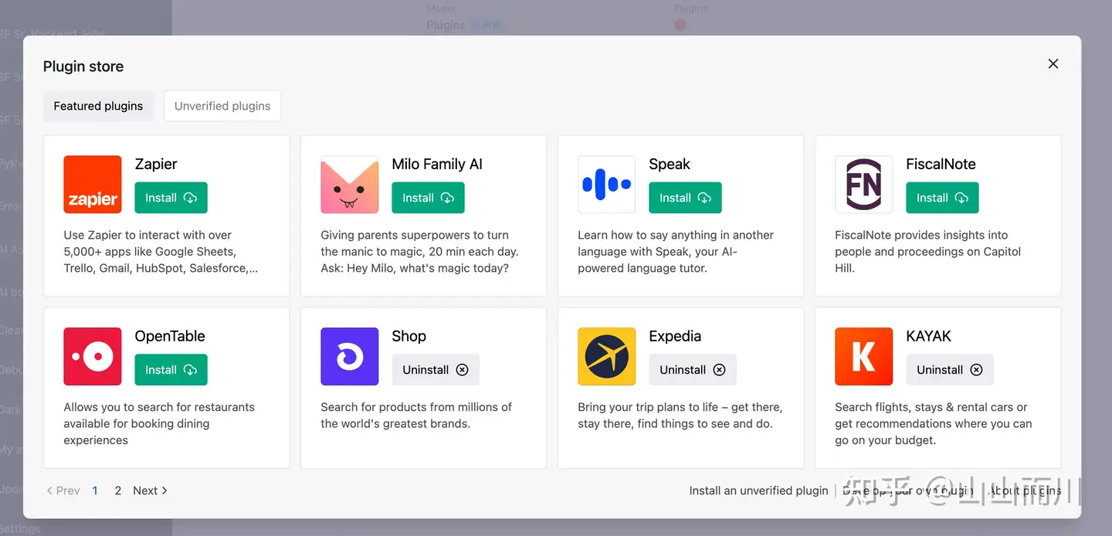
Task: Click the Shop plugin logo
Action: pos(350,357)
